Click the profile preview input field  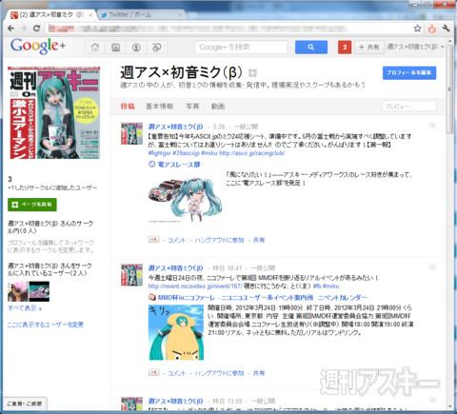click(409, 106)
